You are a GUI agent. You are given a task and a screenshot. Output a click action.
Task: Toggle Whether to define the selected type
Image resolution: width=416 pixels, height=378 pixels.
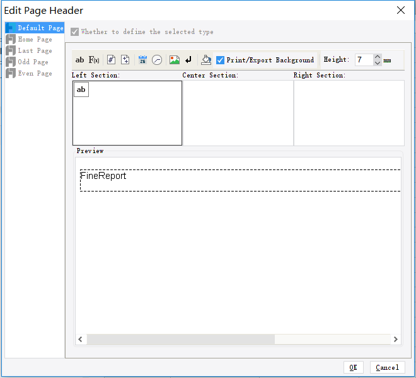74,32
